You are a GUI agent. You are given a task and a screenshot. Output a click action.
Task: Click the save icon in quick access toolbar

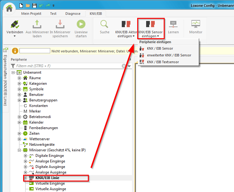coord(34,6)
